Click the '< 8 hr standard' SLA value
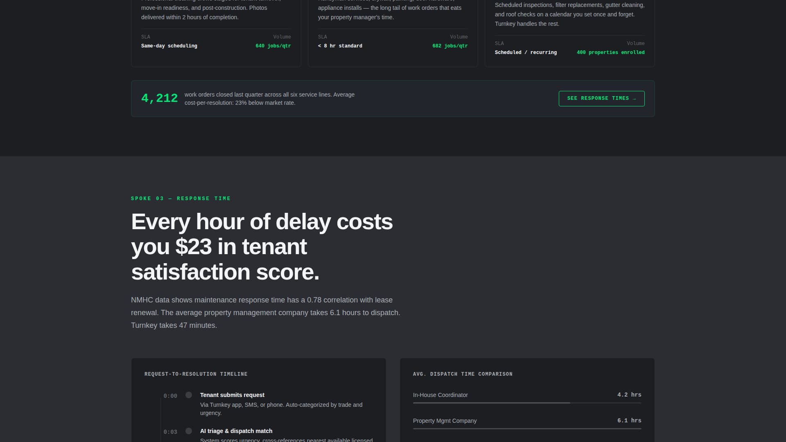786x442 pixels. (x=340, y=46)
